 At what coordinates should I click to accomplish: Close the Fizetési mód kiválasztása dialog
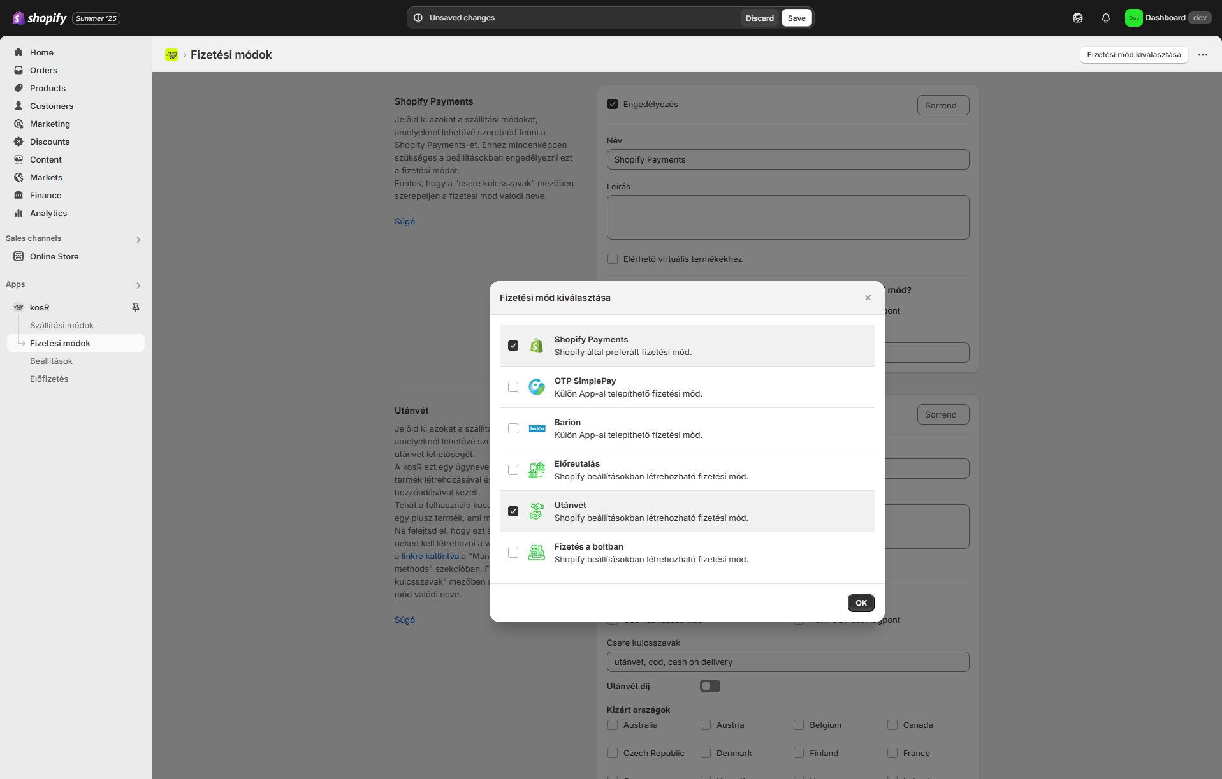(868, 298)
